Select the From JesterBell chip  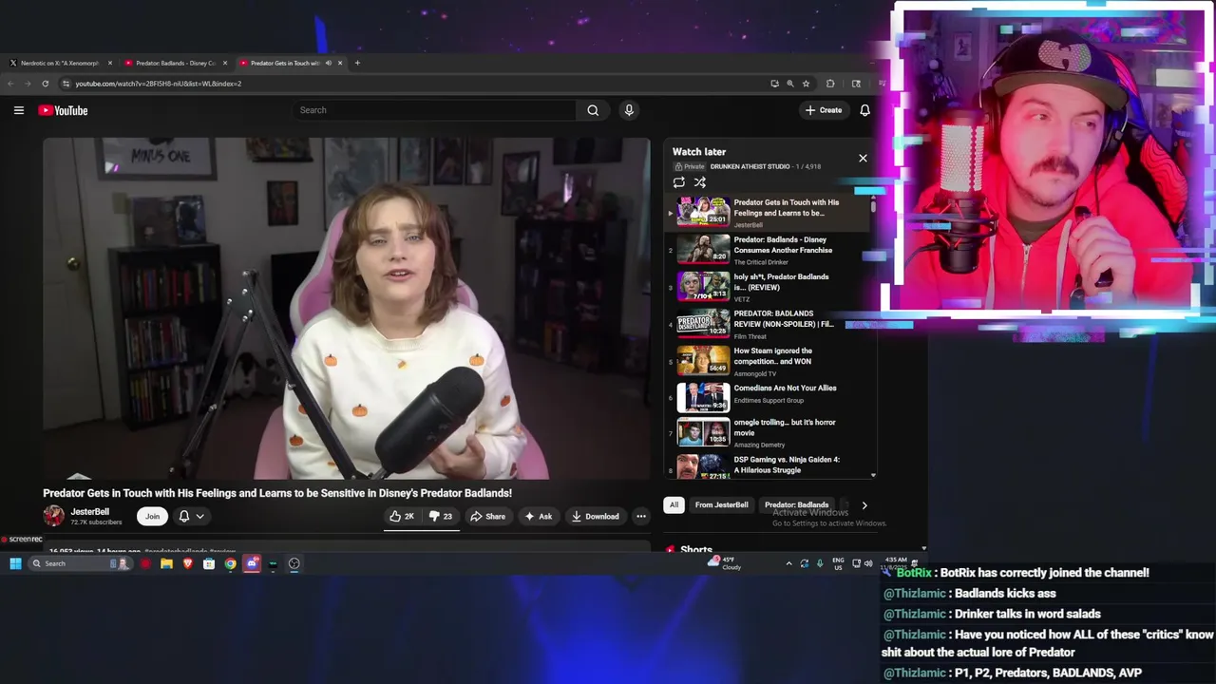721,504
